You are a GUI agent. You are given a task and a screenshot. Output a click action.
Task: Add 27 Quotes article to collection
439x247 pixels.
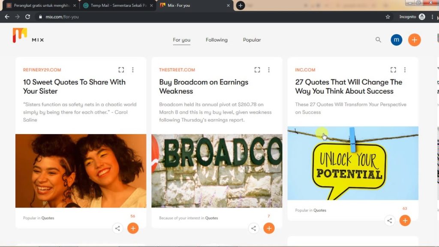pos(405,221)
